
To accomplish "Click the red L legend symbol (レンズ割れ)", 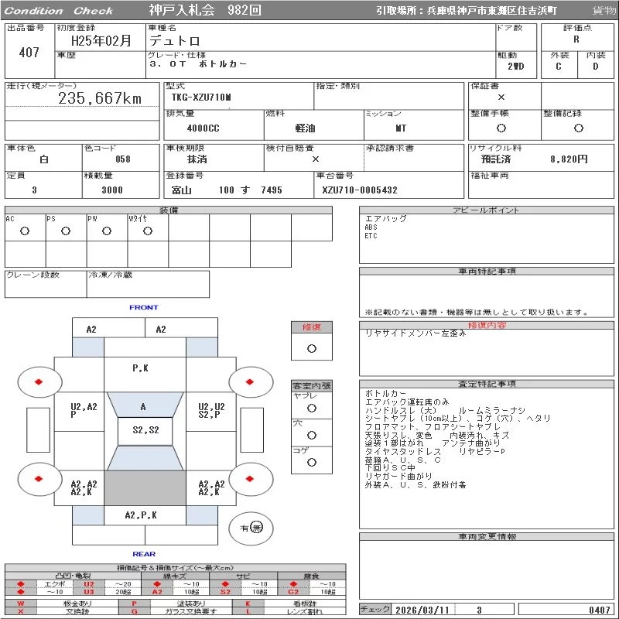I will click(248, 611).
